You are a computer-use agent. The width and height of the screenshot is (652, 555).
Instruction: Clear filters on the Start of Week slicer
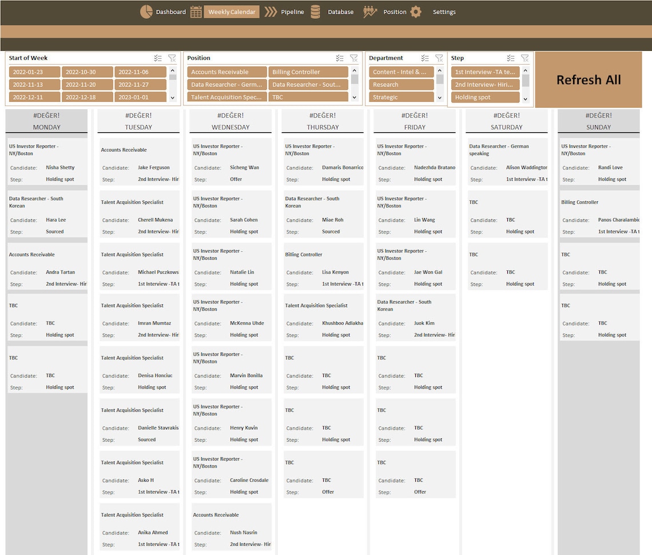click(x=172, y=58)
